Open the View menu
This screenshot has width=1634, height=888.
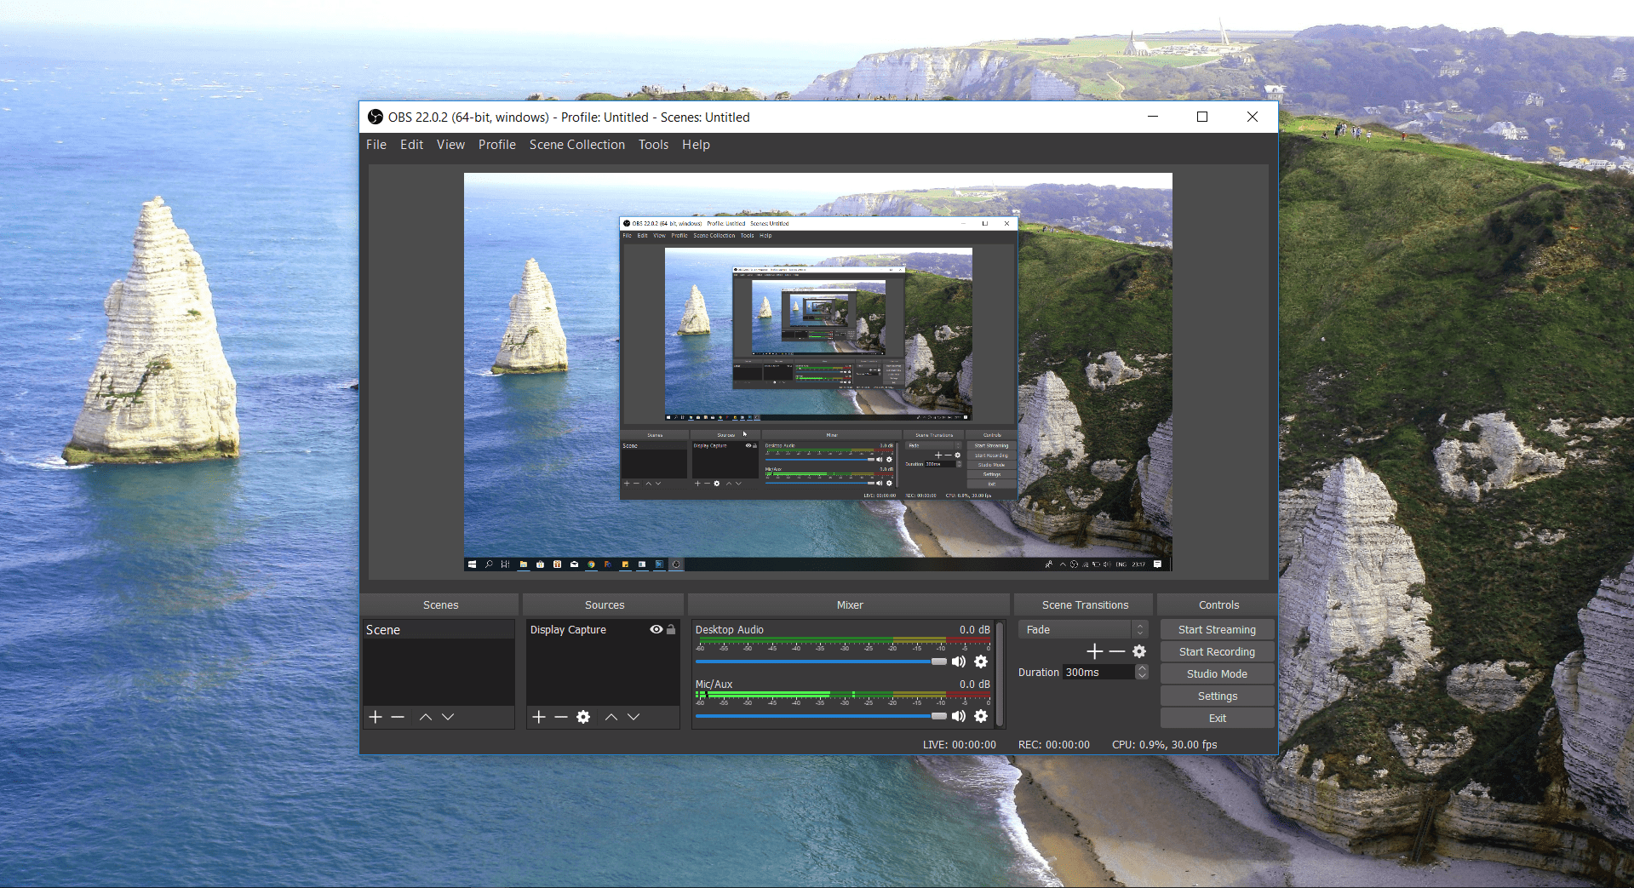coord(451,145)
